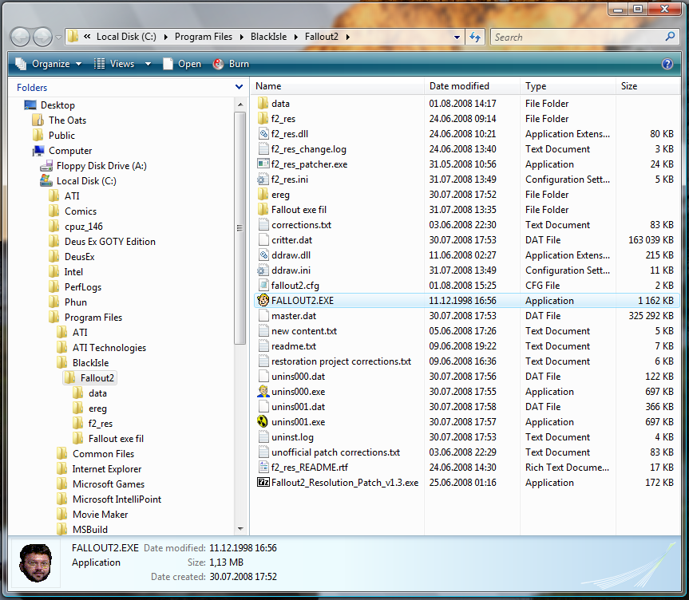Image resolution: width=689 pixels, height=600 pixels.
Task: Select the ATI Technologies tree folder
Action: click(x=109, y=348)
